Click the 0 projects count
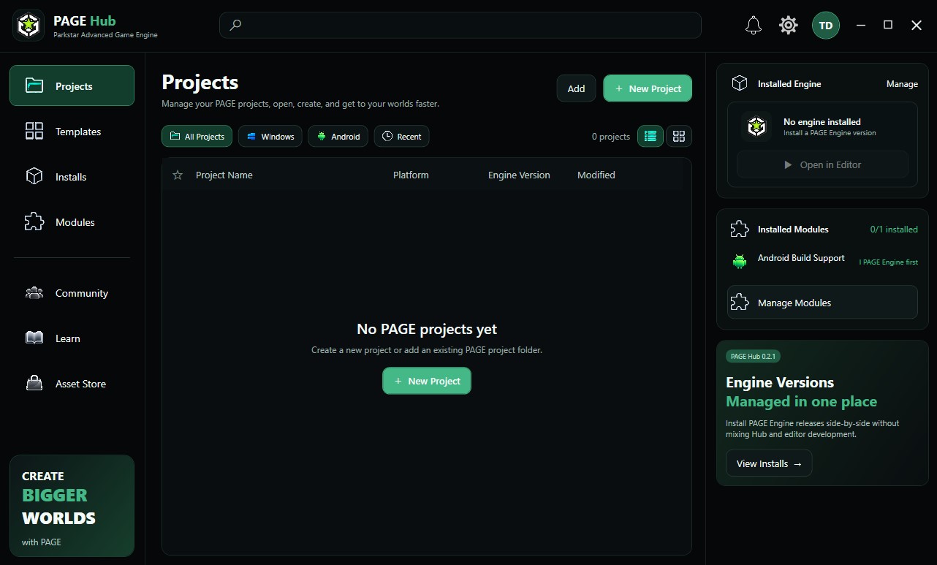 [611, 137]
